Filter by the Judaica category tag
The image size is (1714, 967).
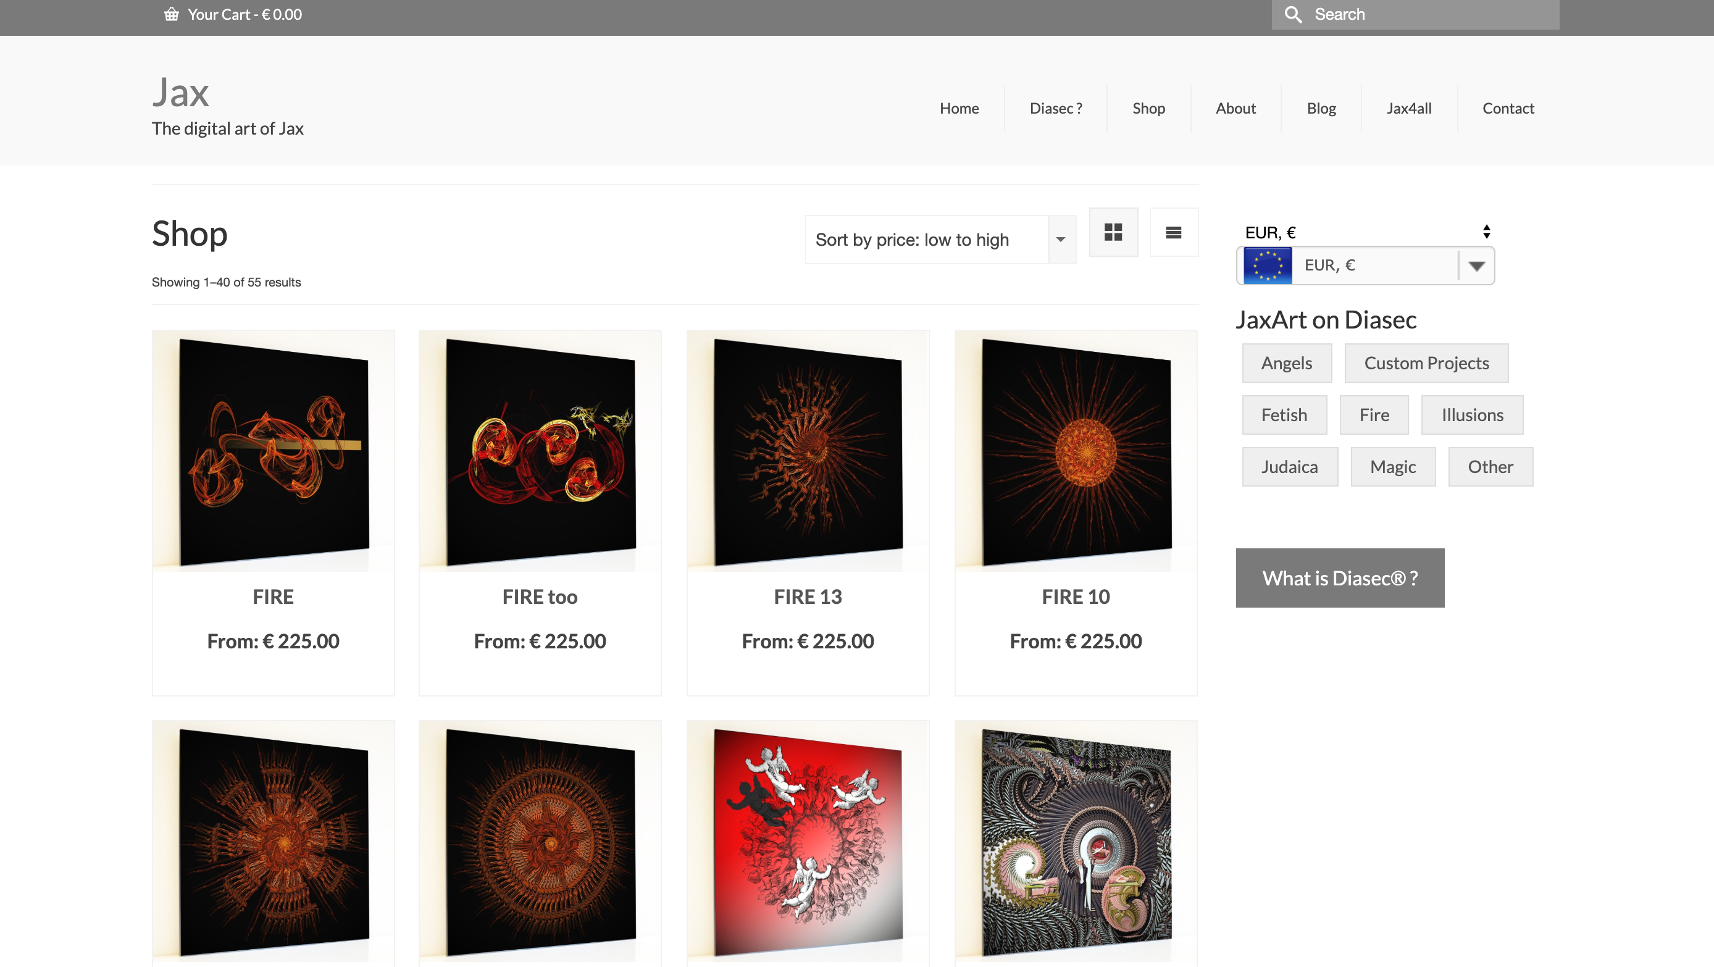pyautogui.click(x=1289, y=467)
